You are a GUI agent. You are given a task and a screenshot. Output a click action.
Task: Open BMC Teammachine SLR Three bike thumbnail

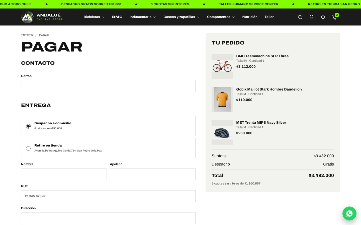coord(222,66)
